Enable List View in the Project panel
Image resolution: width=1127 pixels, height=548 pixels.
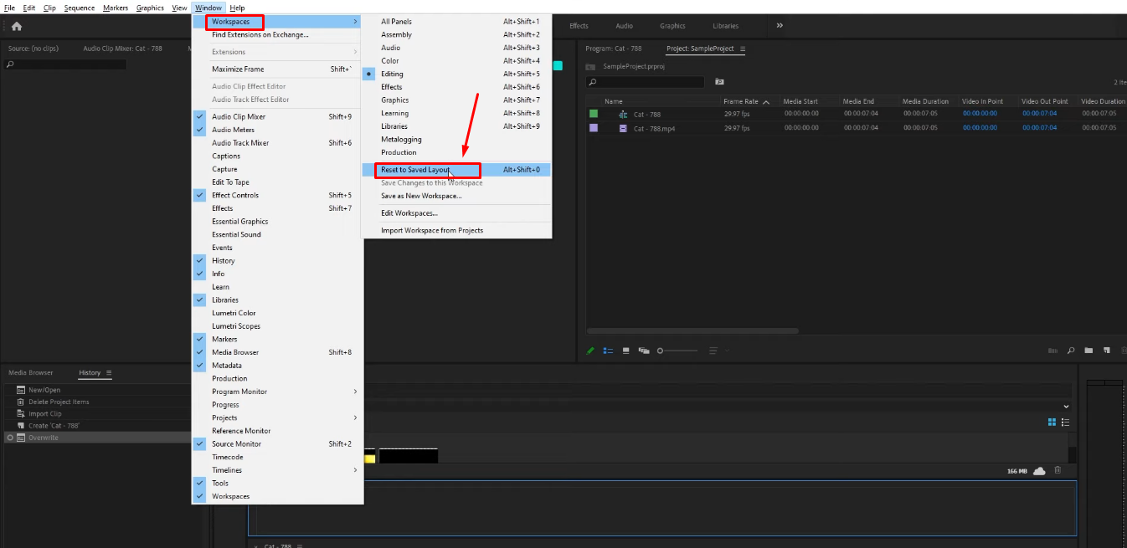tap(608, 351)
